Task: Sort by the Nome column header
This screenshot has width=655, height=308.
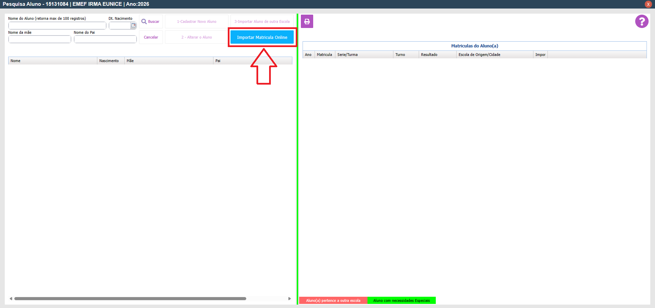Action: coord(53,61)
